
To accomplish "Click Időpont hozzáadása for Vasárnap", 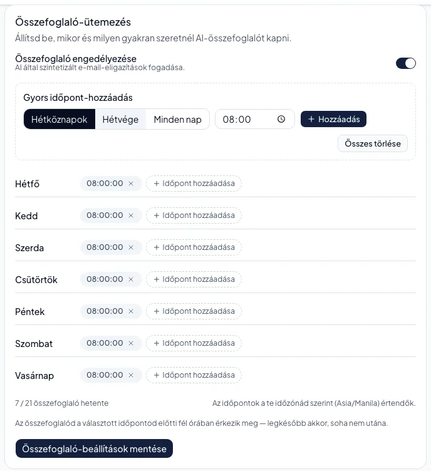I will point(194,375).
